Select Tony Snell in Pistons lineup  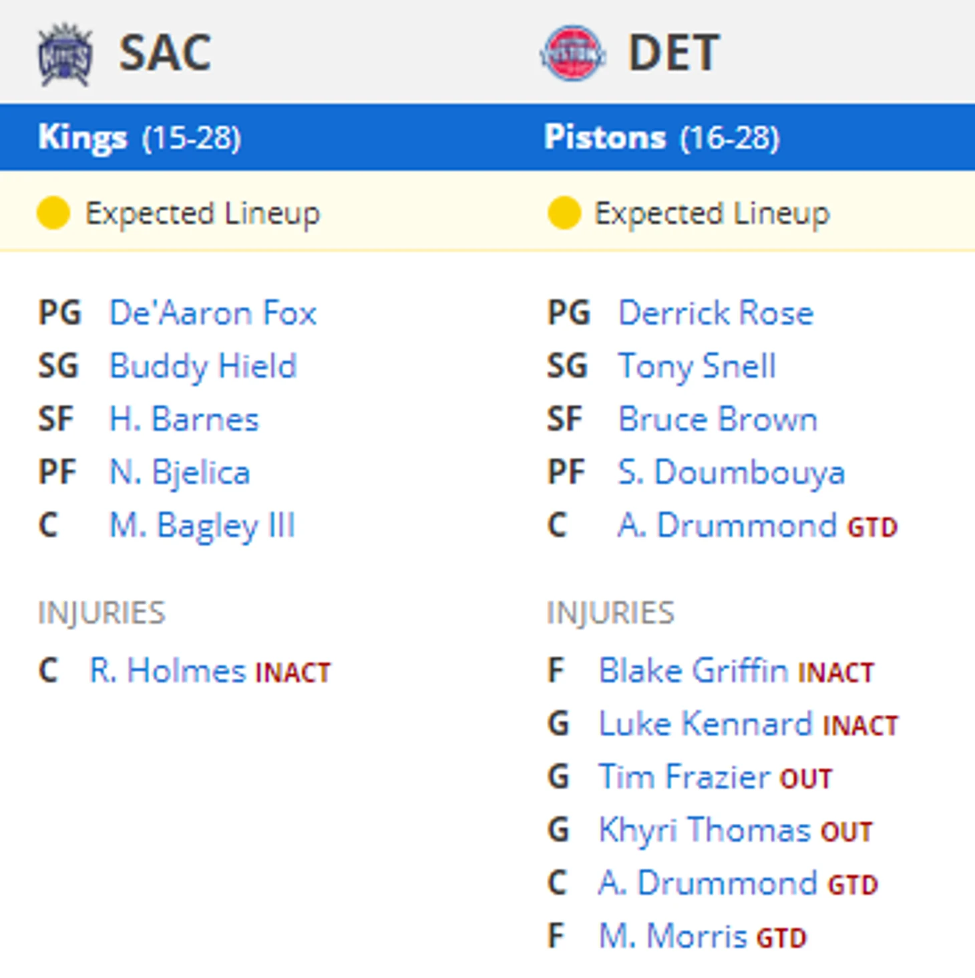point(697,366)
